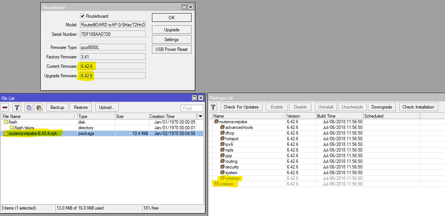Toggle the Routerboard checkbox
The image size is (445, 216).
tap(82, 16)
